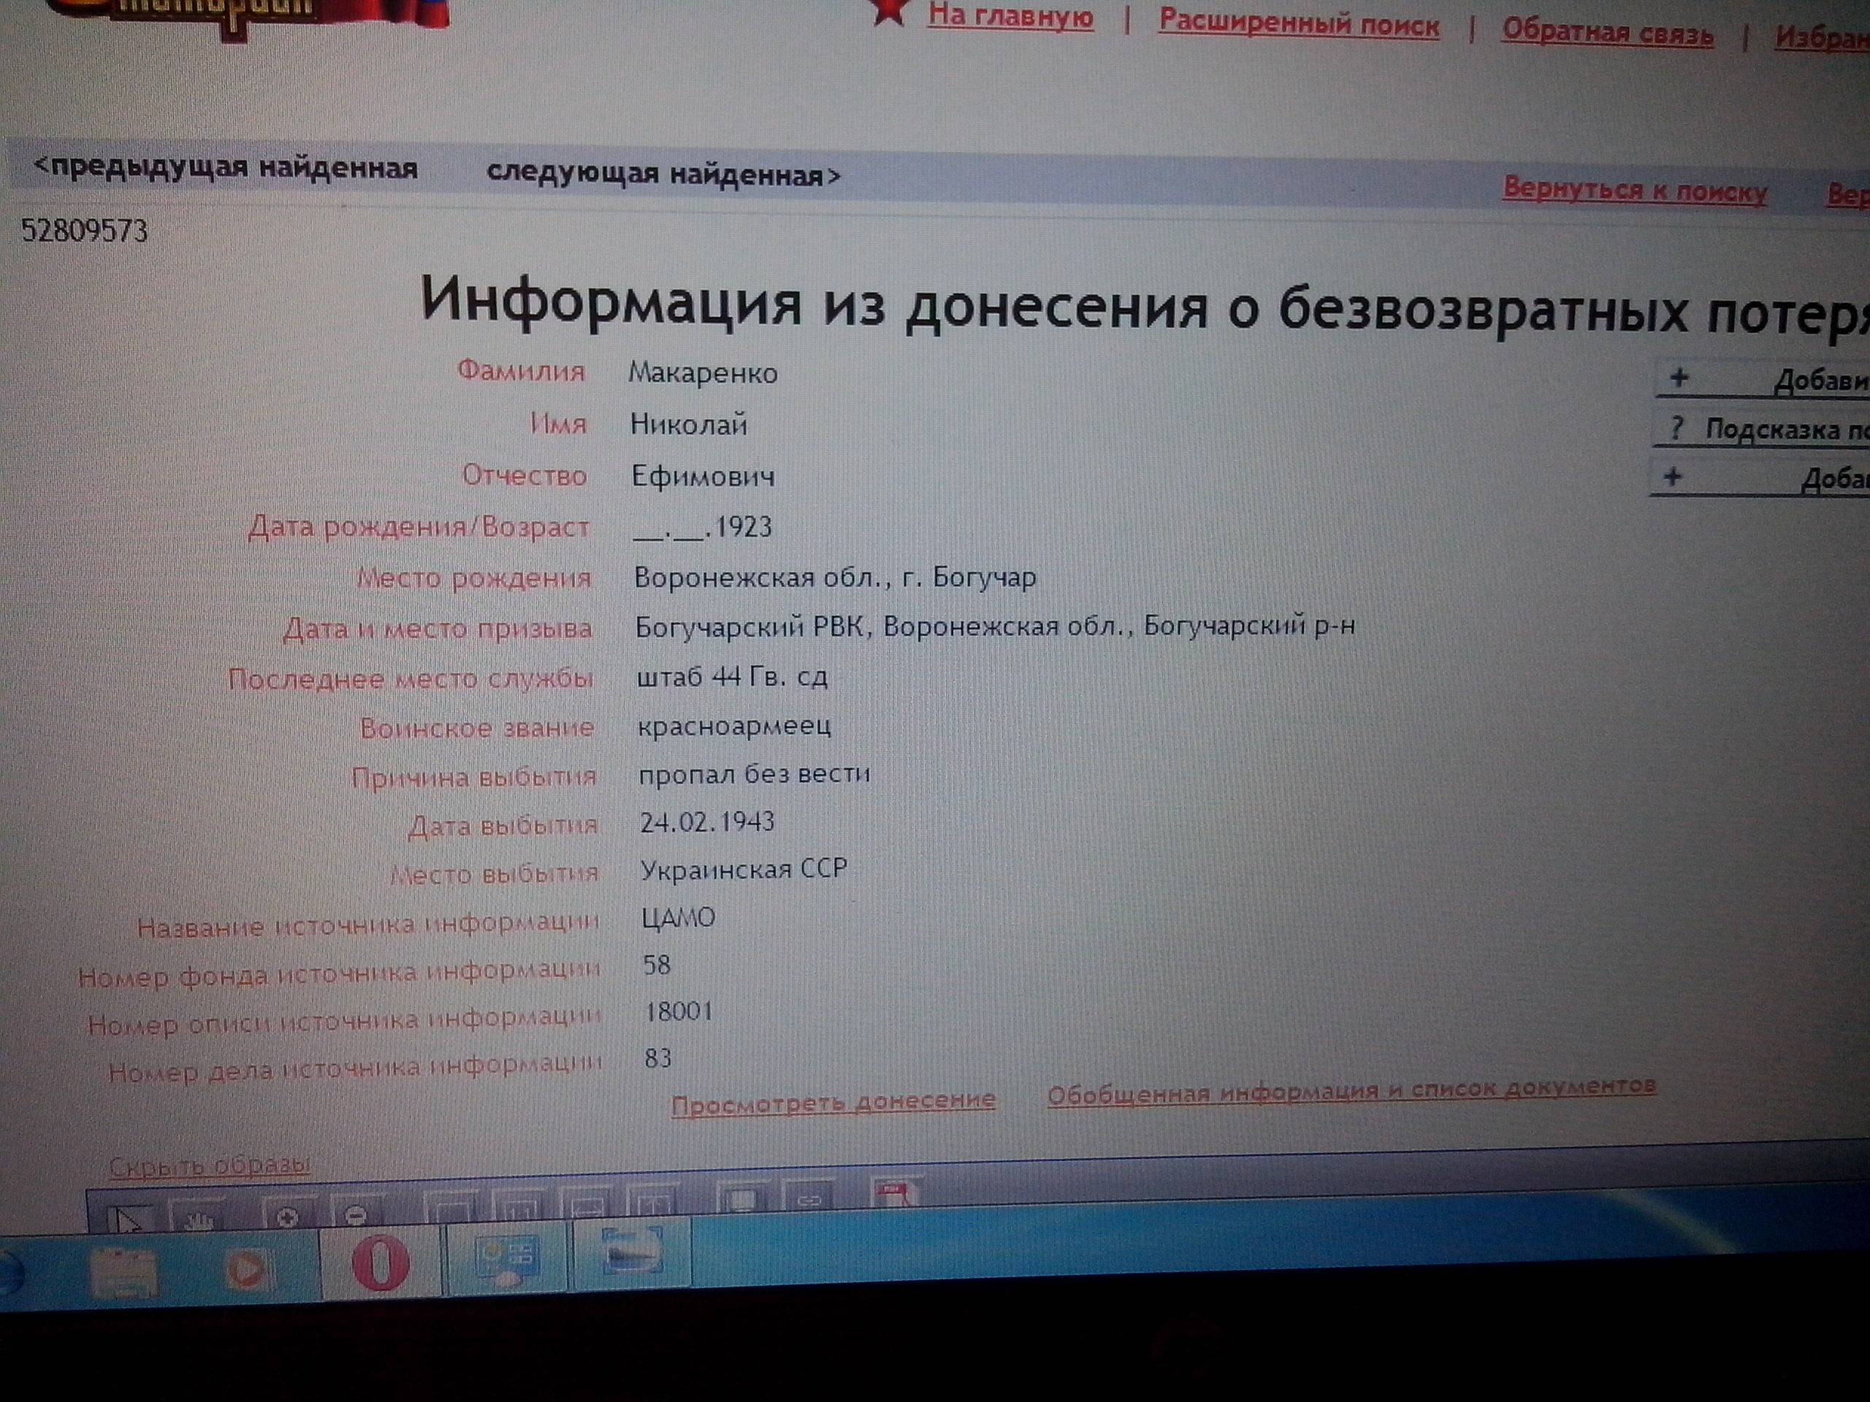Screen dimensions: 1870x1402
Task: Select the hand pan tool
Action: tap(199, 1219)
